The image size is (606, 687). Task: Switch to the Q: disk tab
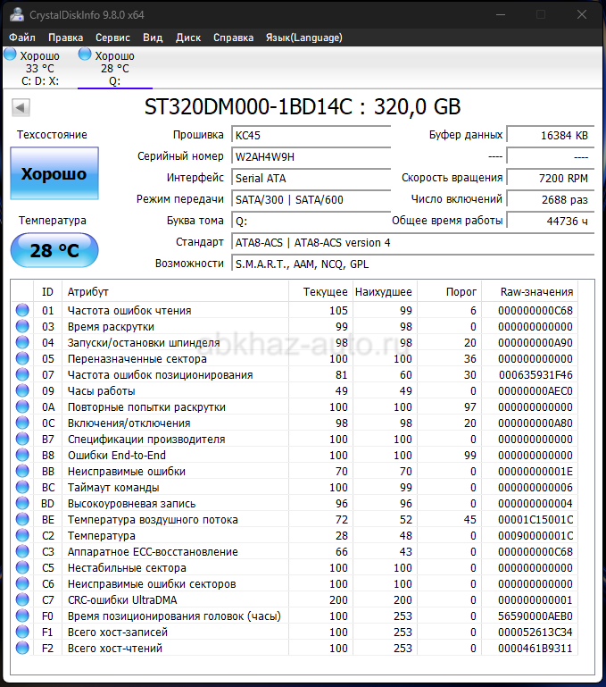pos(114,69)
